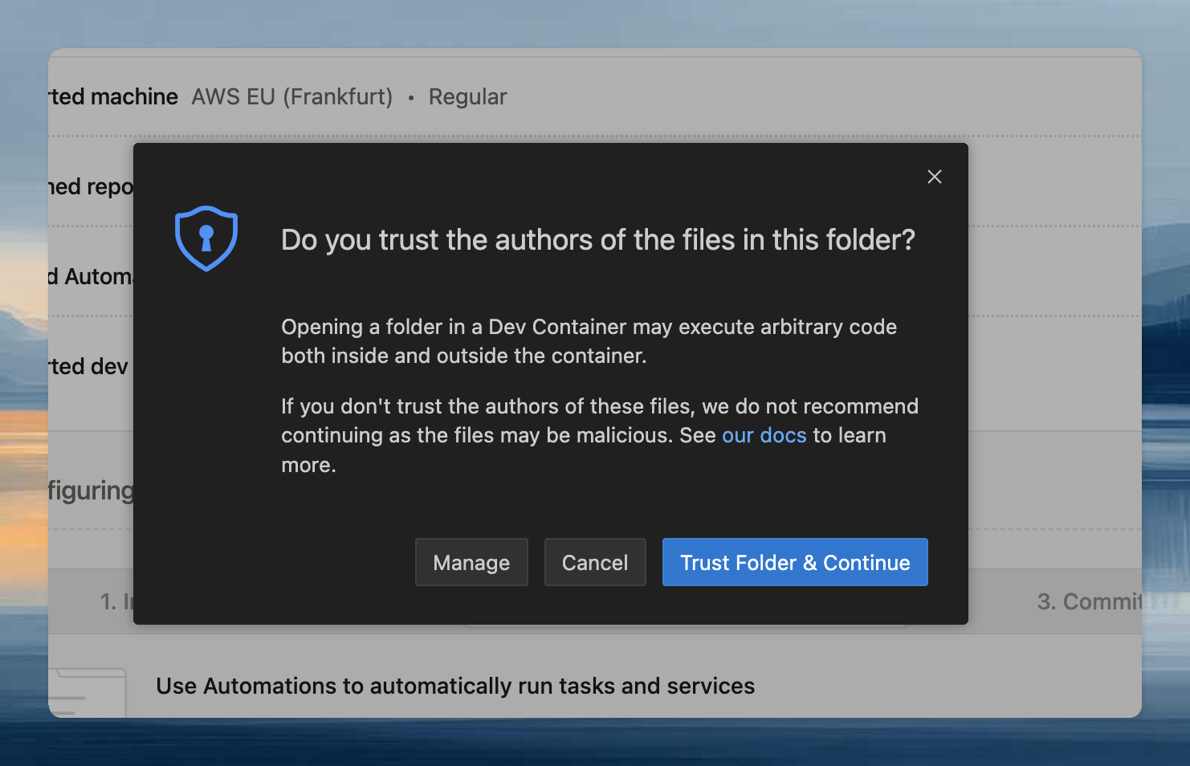Cancel the trust prompt
The height and width of the screenshot is (766, 1190).
(595, 562)
